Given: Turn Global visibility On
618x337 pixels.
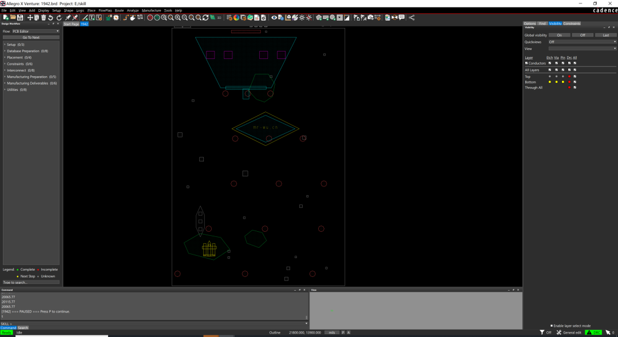Looking at the screenshot, I should tap(559, 35).
